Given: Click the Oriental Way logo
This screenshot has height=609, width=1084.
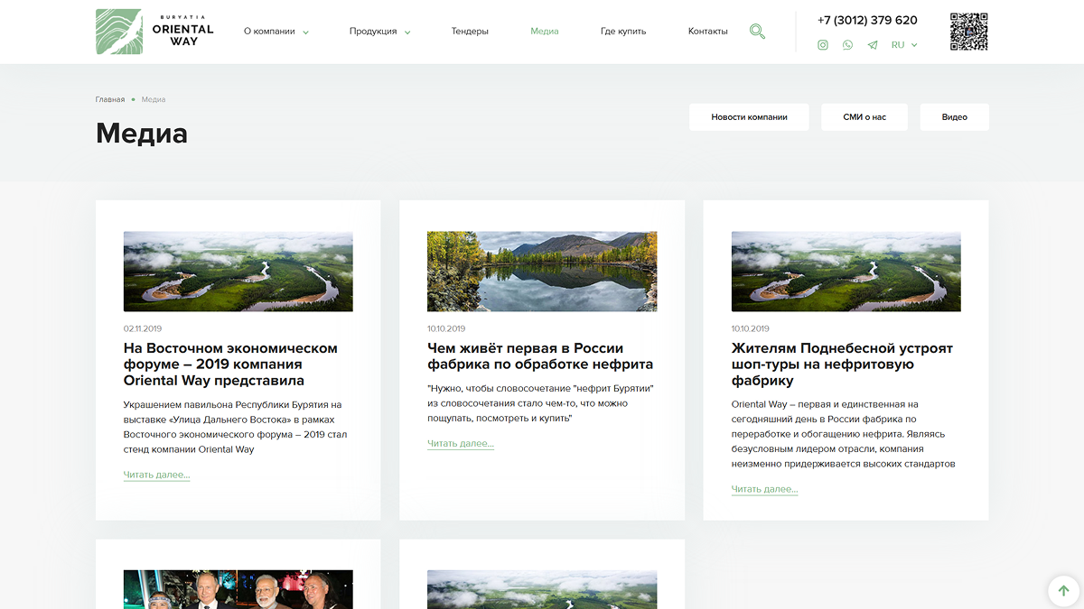Looking at the screenshot, I should [154, 32].
